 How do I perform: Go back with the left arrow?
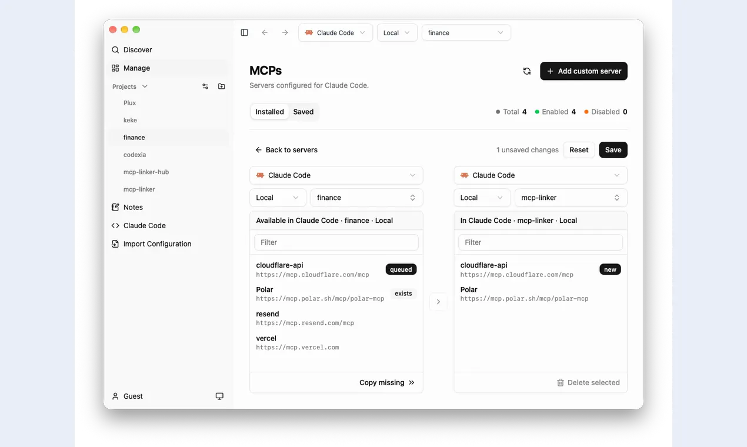265,33
